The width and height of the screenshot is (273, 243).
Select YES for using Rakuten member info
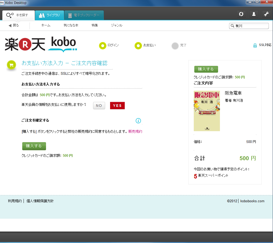(x=117, y=106)
